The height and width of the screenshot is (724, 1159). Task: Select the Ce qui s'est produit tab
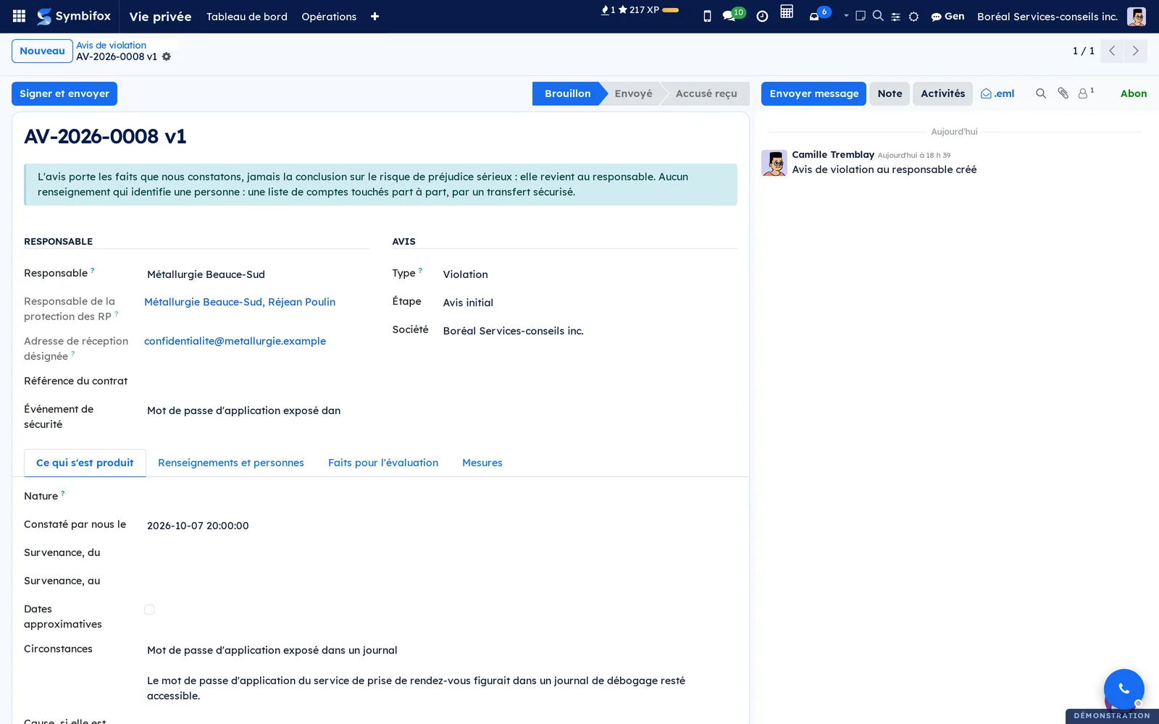tap(85, 463)
